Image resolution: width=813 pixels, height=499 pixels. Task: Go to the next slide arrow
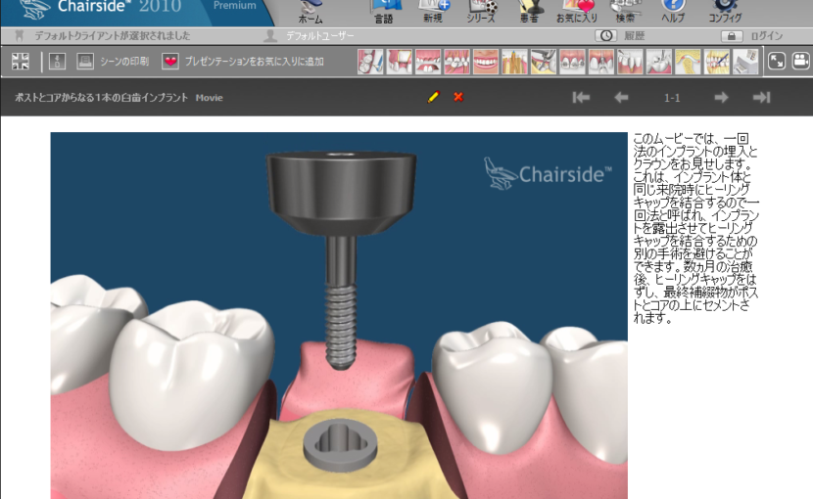[x=721, y=98]
